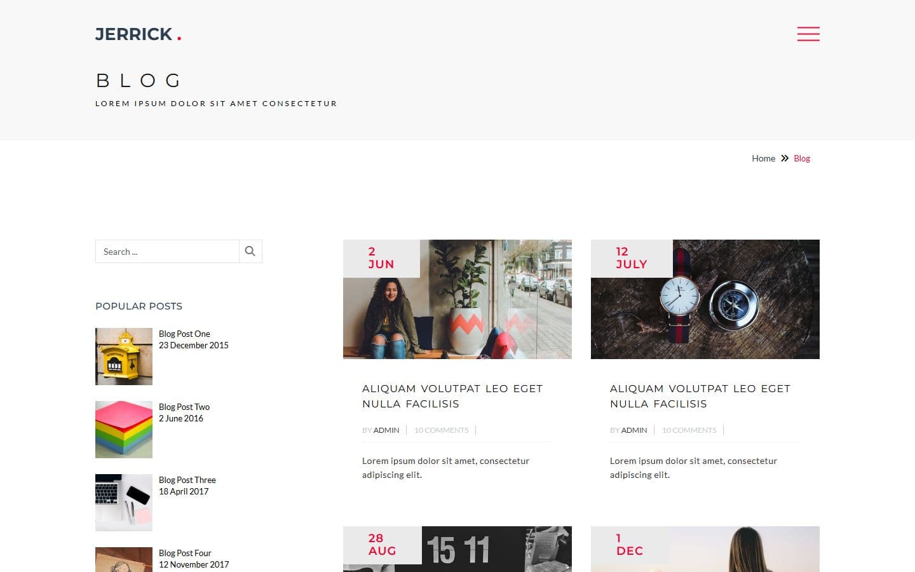Click the 28 AUG date badge
This screenshot has width=915, height=572.
(383, 545)
